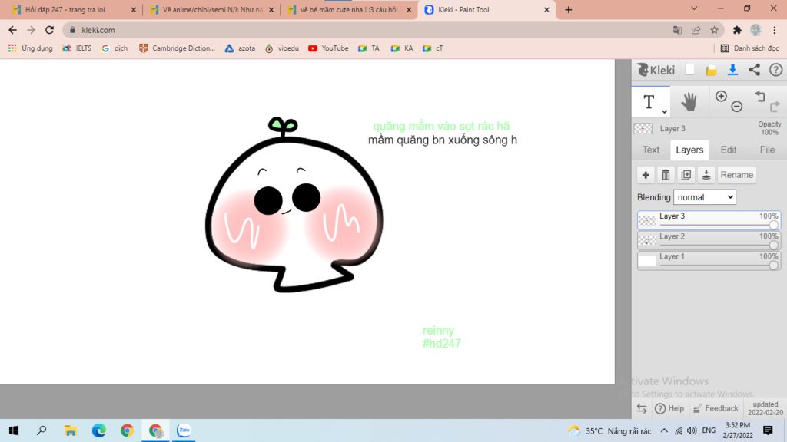Open Help at the panel bottom
The height and width of the screenshot is (442, 787).
coord(669,408)
